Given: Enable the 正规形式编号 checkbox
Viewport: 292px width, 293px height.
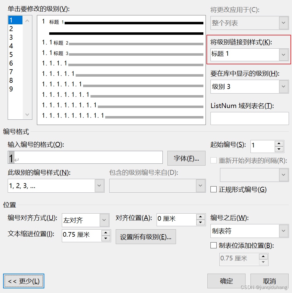Looking at the screenshot, I should pyautogui.click(x=214, y=190).
